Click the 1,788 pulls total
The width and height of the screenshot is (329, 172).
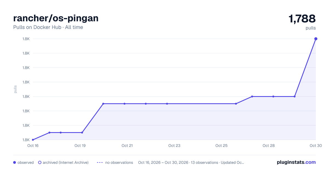[x=302, y=19]
